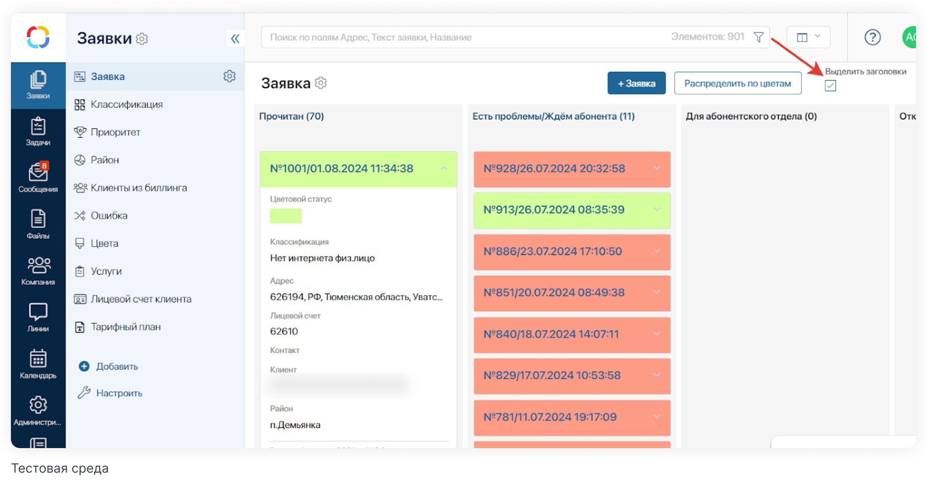Open the Календарь section
Screen dimensions: 927x489
pos(38,364)
